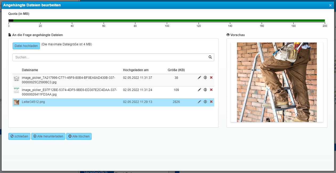Open the ladder preview image

[x=277, y=82]
